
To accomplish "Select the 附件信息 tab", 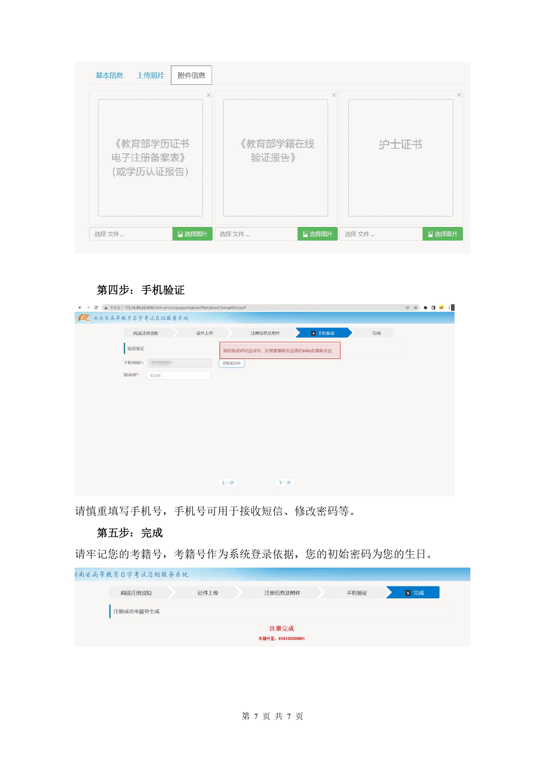I will pos(191,76).
